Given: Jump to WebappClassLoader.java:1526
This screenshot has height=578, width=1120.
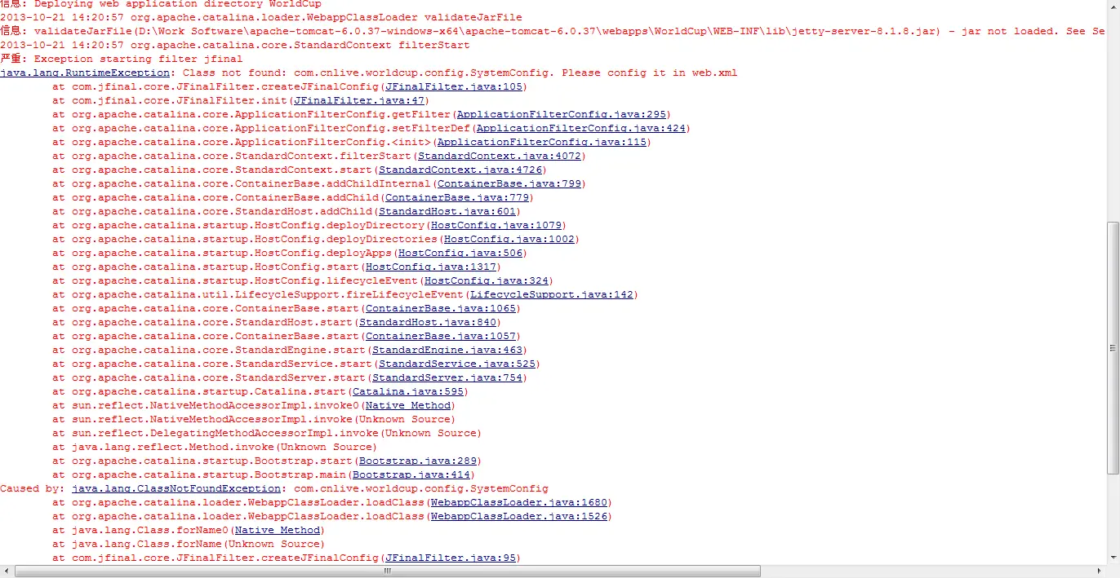Looking at the screenshot, I should [x=519, y=516].
